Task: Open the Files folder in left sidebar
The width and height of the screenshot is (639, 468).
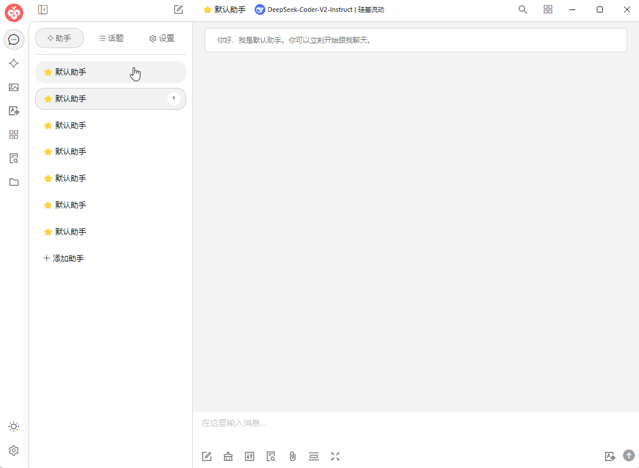Action: [14, 182]
